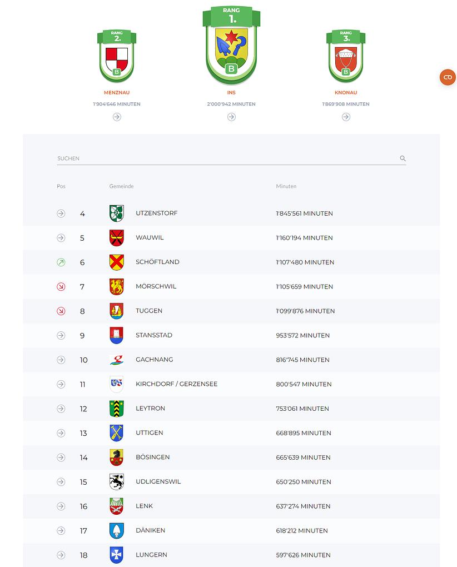Click Tuggen red down-trend arrow
The height and width of the screenshot is (567, 457).
[61, 311]
